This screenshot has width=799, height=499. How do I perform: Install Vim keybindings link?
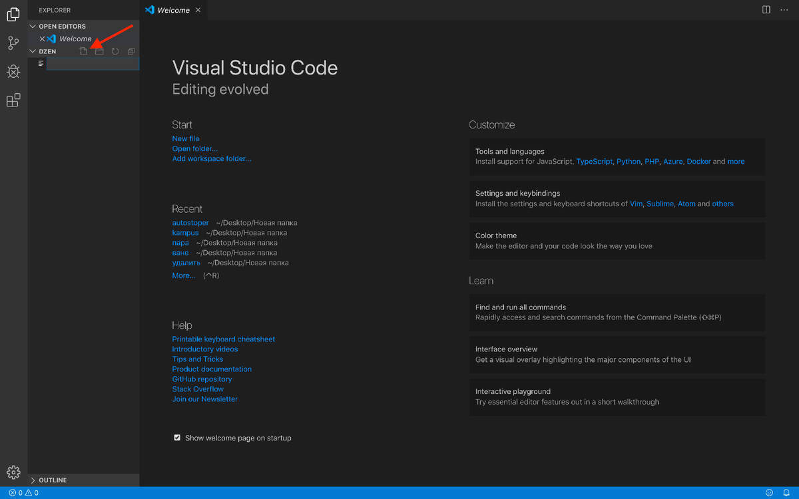pos(637,204)
